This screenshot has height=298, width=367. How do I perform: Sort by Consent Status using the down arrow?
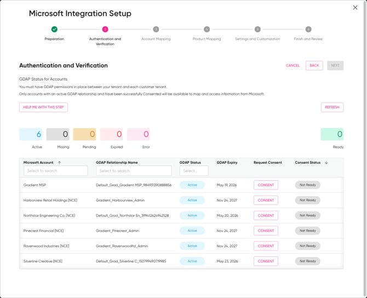point(326,163)
